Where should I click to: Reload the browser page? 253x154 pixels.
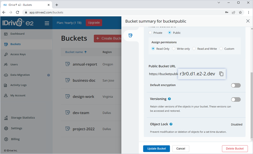17,12
